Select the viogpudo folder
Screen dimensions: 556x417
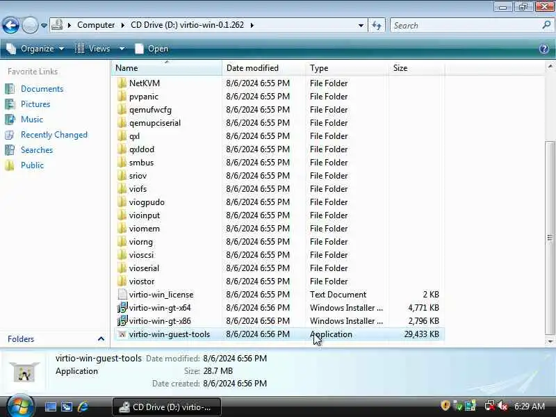tap(147, 202)
